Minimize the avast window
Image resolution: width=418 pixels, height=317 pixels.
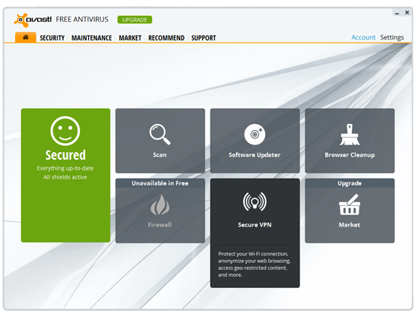[397, 13]
